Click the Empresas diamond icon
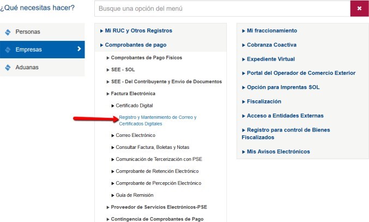The image size is (369, 222). point(8,50)
